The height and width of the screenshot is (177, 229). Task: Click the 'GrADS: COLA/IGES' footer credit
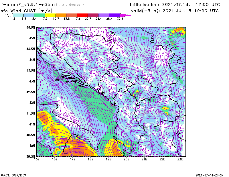pyautogui.click(x=13, y=175)
